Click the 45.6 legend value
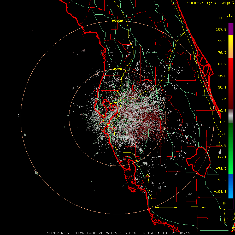Image resolution: width=235 pixels, height=235 pixels. point(222,76)
